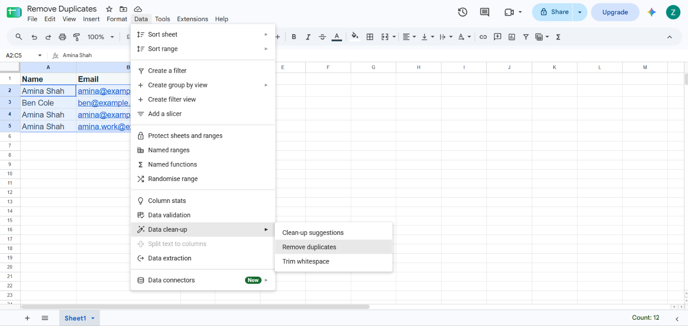Screen dimensions: 688x326
Task: Click the Search menus magnifier icon
Action: point(19,37)
